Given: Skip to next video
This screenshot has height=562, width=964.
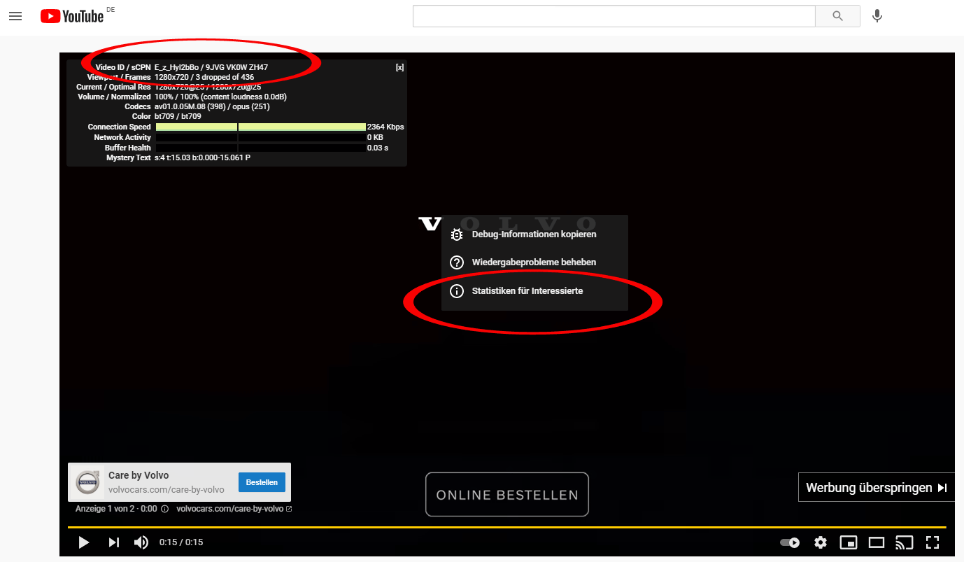Looking at the screenshot, I should click(x=114, y=542).
